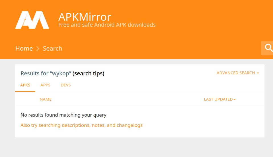Switch to the APPS tab
This screenshot has height=157, width=273.
(x=46, y=85)
